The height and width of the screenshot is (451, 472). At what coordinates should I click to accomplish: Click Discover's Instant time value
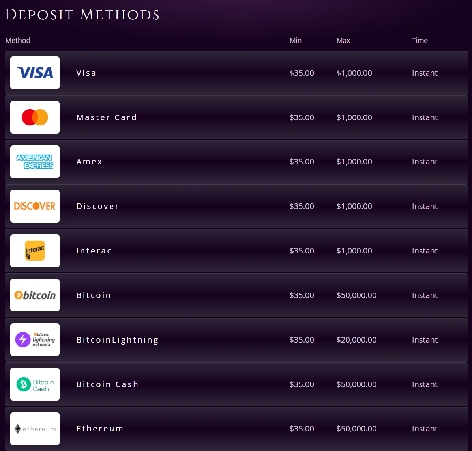(x=424, y=206)
